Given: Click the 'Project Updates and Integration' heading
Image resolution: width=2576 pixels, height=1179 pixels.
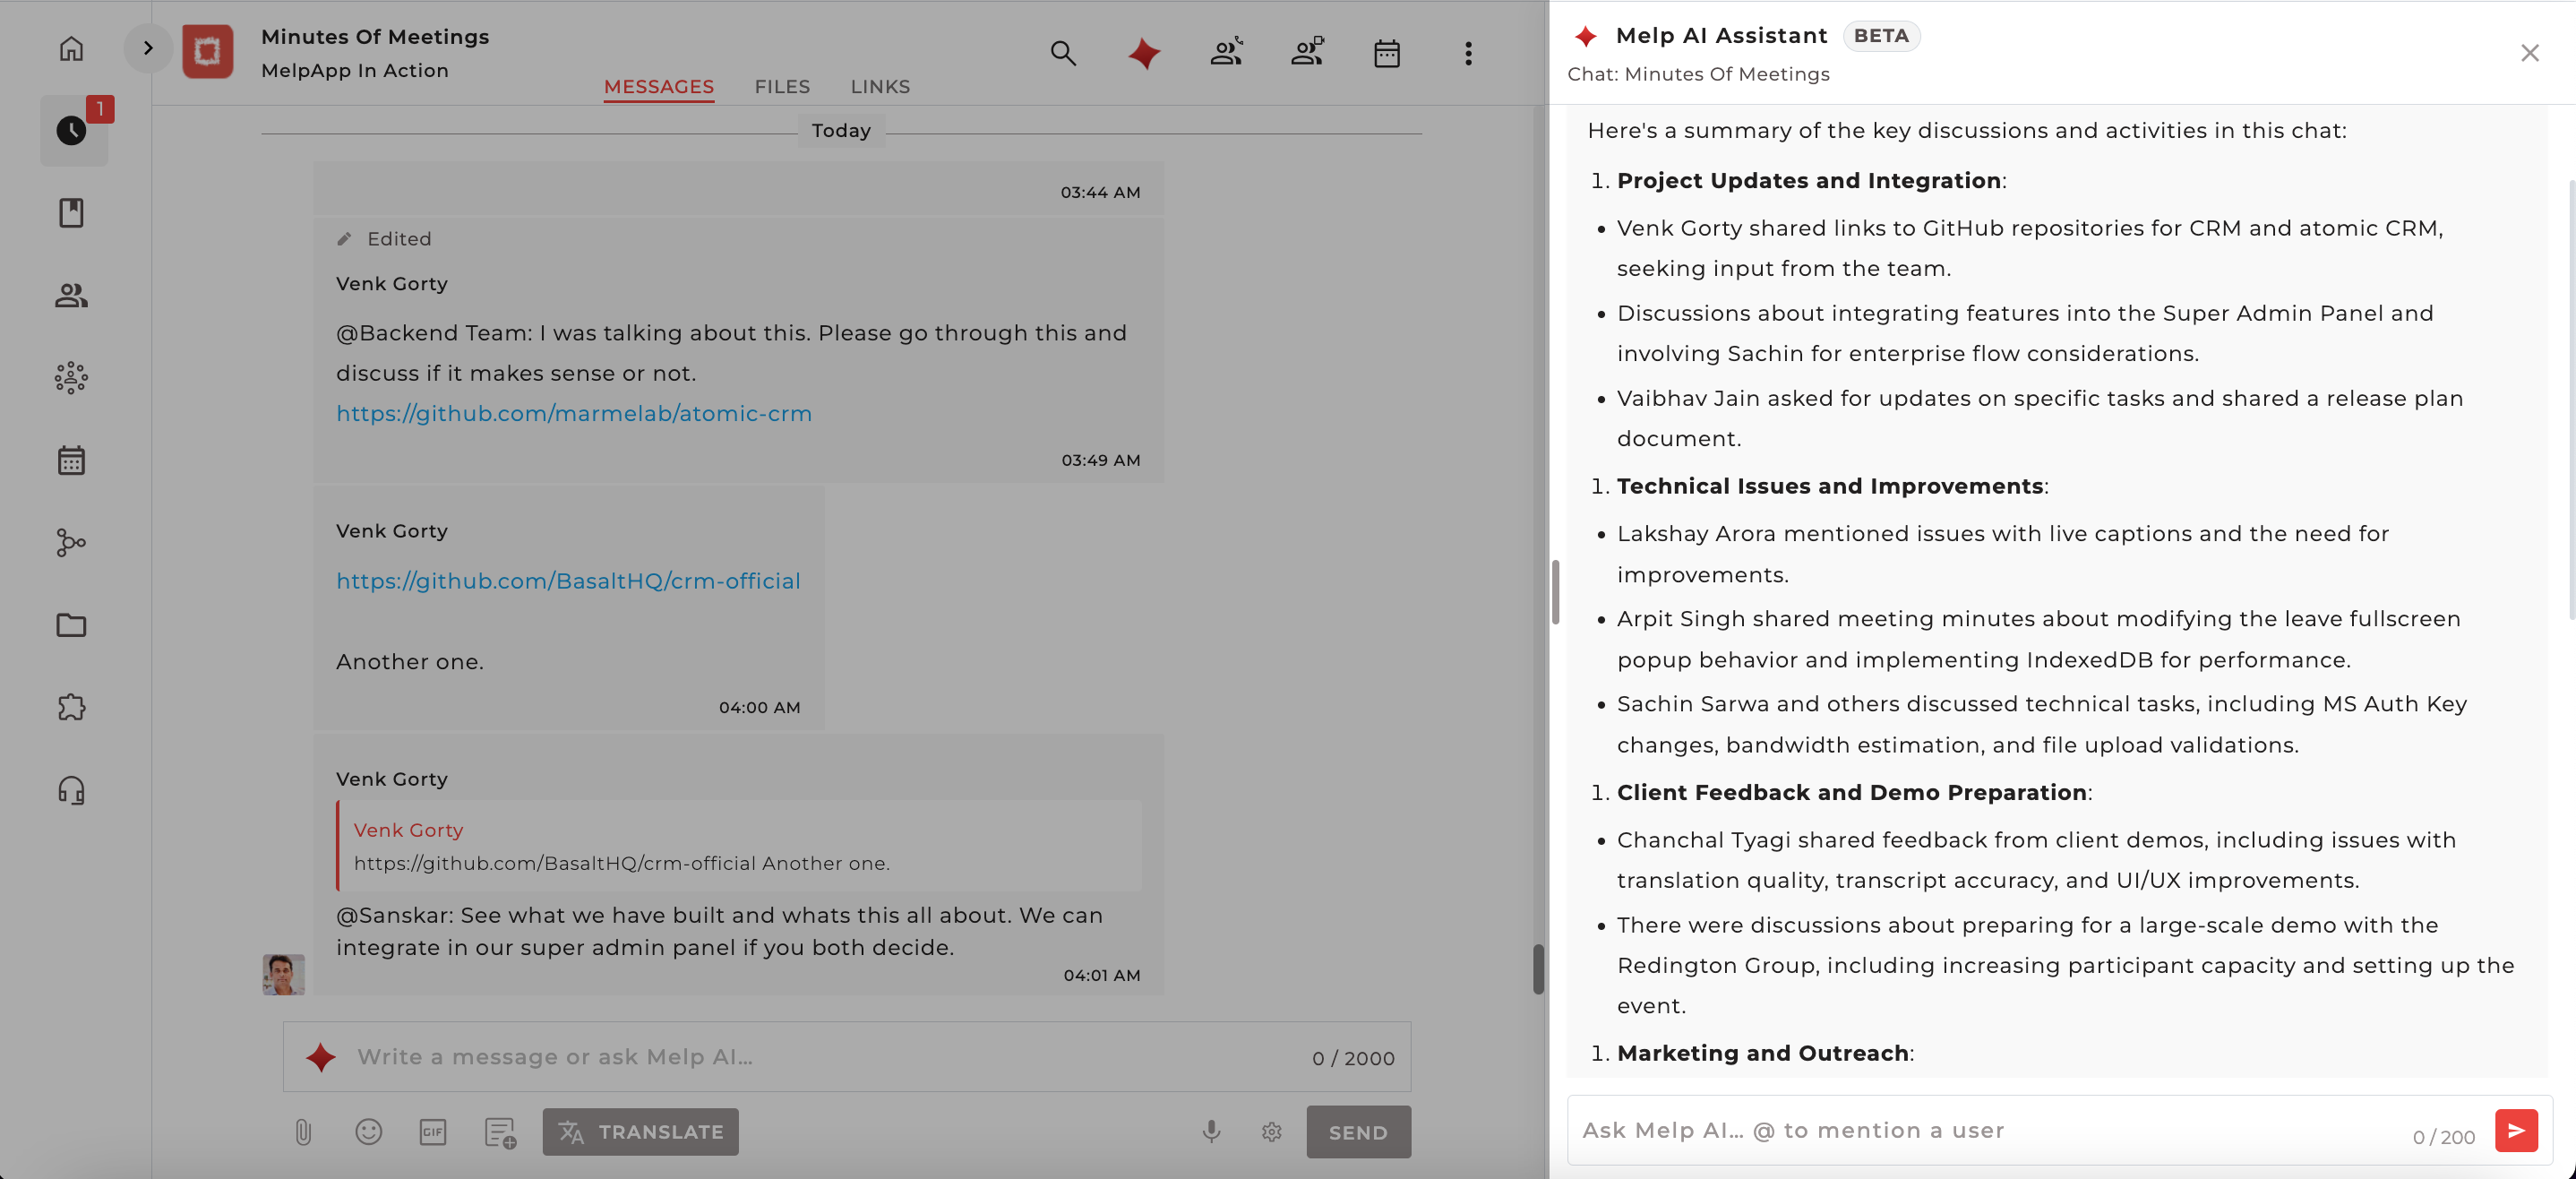Looking at the screenshot, I should point(1808,181).
